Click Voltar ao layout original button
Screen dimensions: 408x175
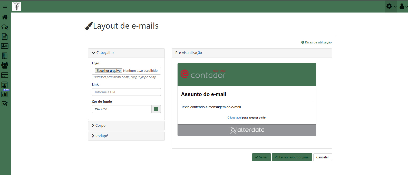(292, 157)
